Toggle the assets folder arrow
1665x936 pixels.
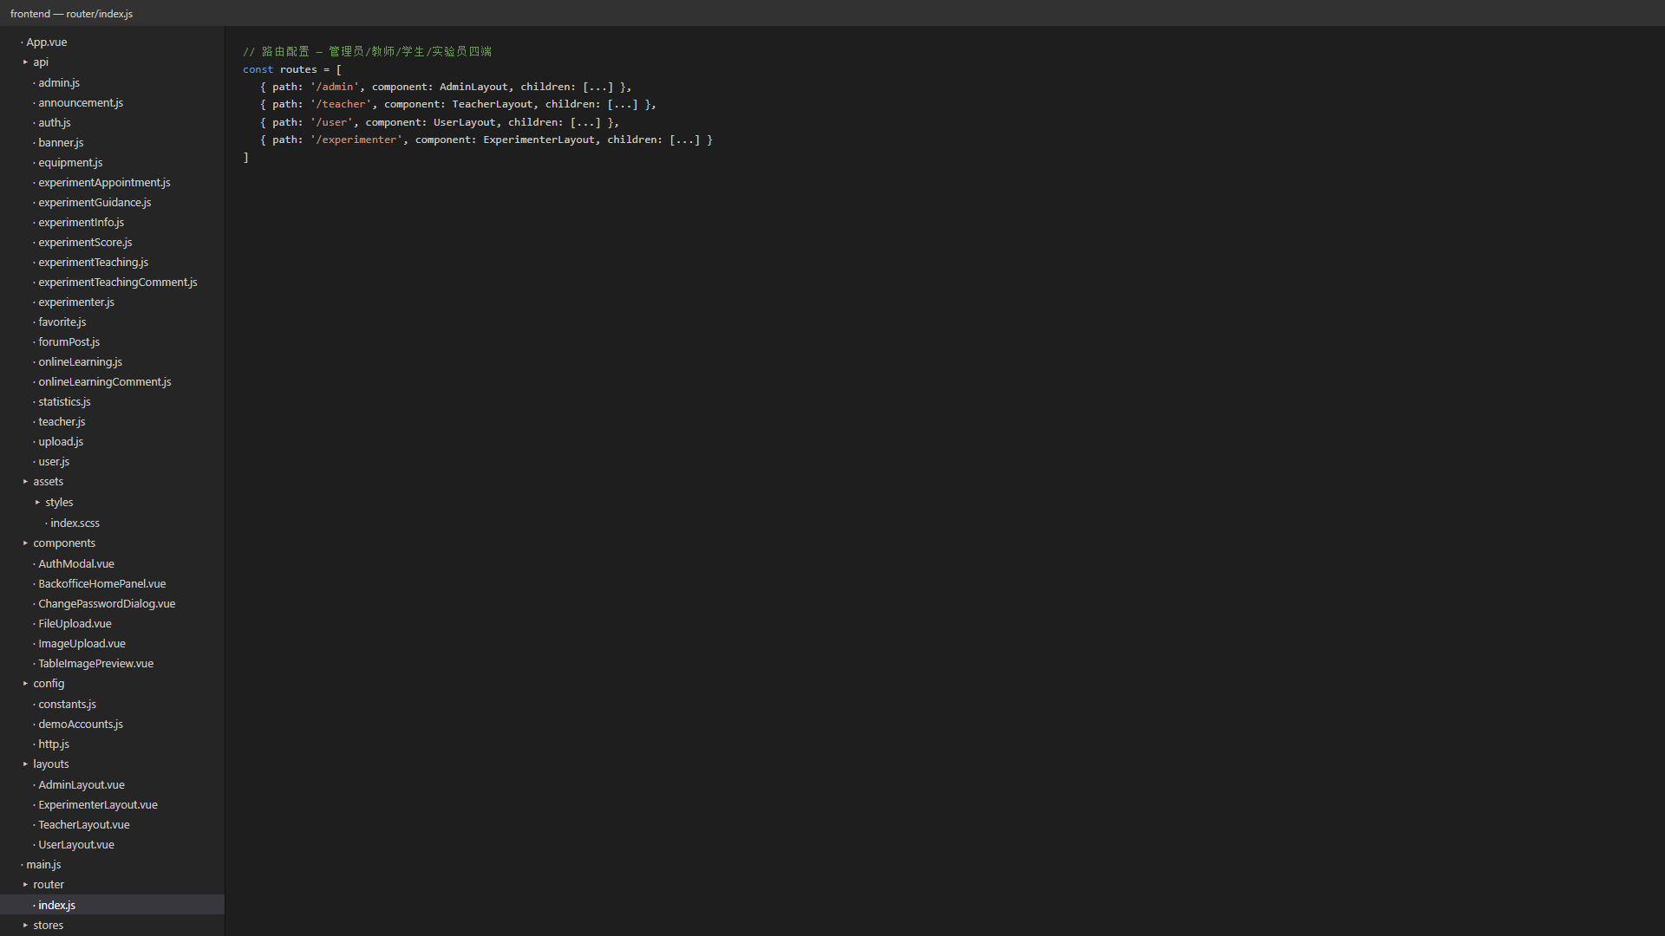coord(25,482)
